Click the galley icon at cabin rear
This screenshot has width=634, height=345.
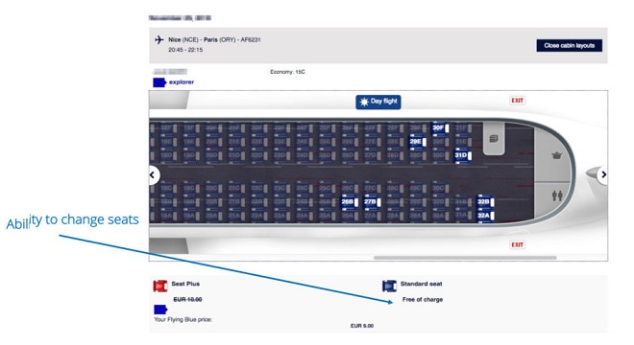click(557, 155)
